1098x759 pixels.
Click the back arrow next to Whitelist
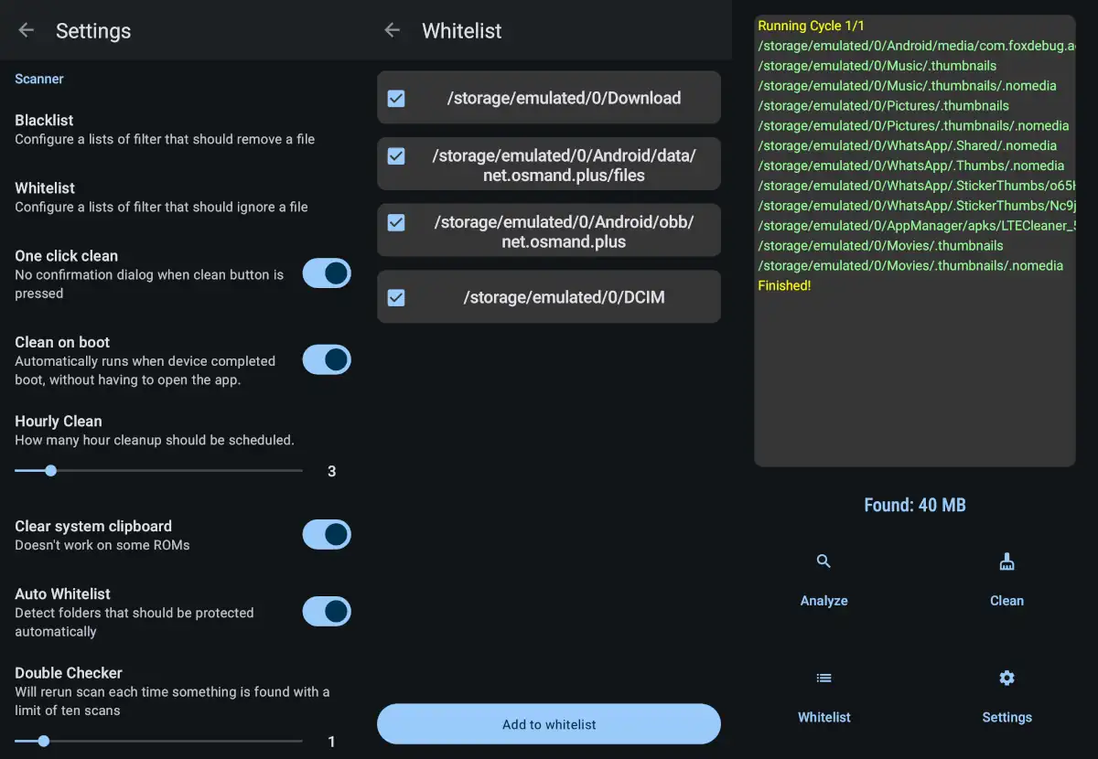tap(392, 30)
